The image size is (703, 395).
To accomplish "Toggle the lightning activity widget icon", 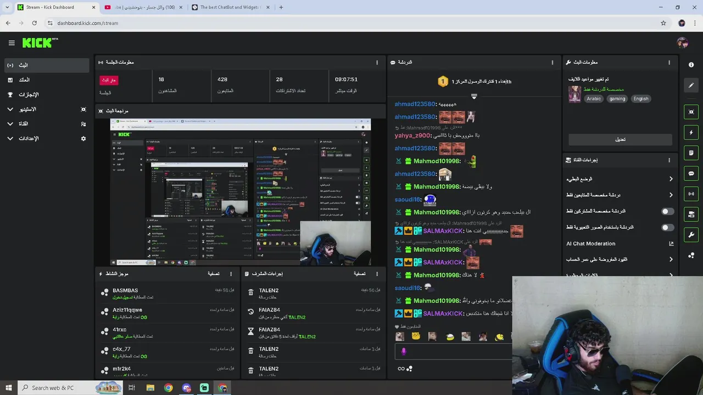I will 691,132.
